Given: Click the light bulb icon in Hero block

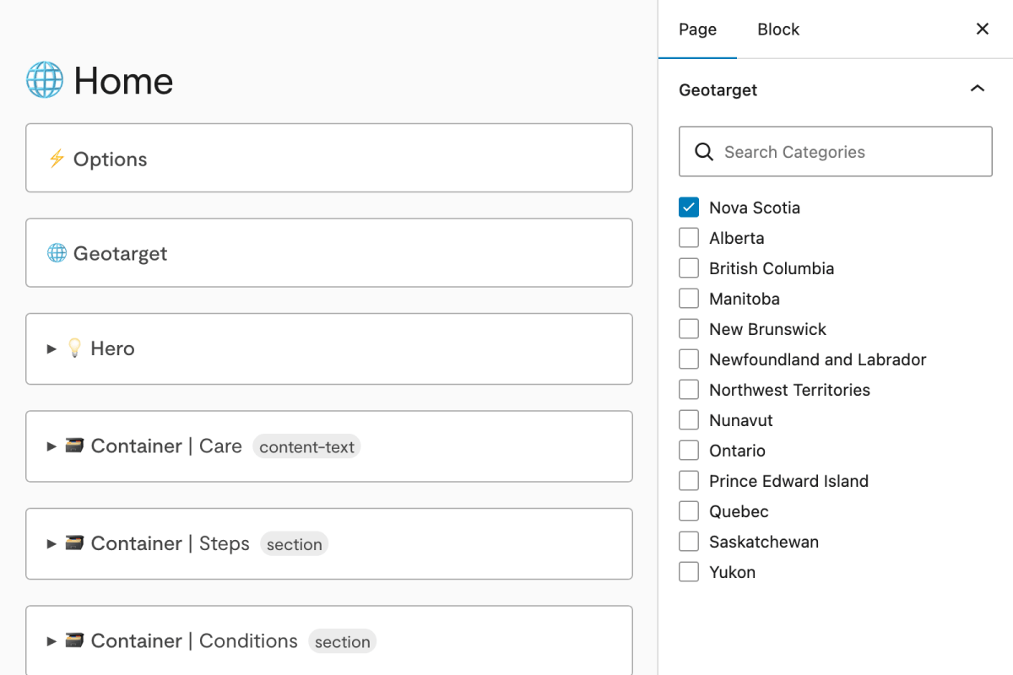Looking at the screenshot, I should [74, 348].
